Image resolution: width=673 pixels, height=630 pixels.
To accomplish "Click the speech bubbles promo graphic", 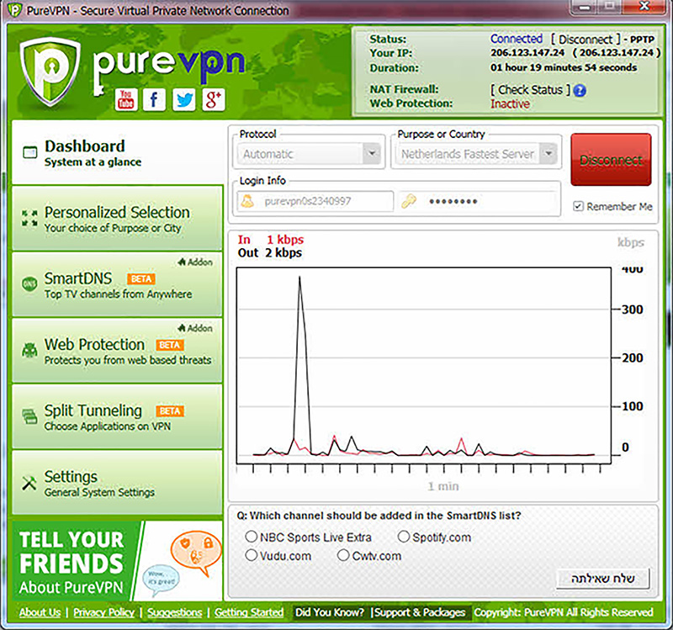I will click(x=182, y=564).
